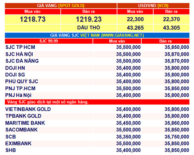Click the SJC 99.99 column header
The image size is (194, 155).
click(48, 41)
